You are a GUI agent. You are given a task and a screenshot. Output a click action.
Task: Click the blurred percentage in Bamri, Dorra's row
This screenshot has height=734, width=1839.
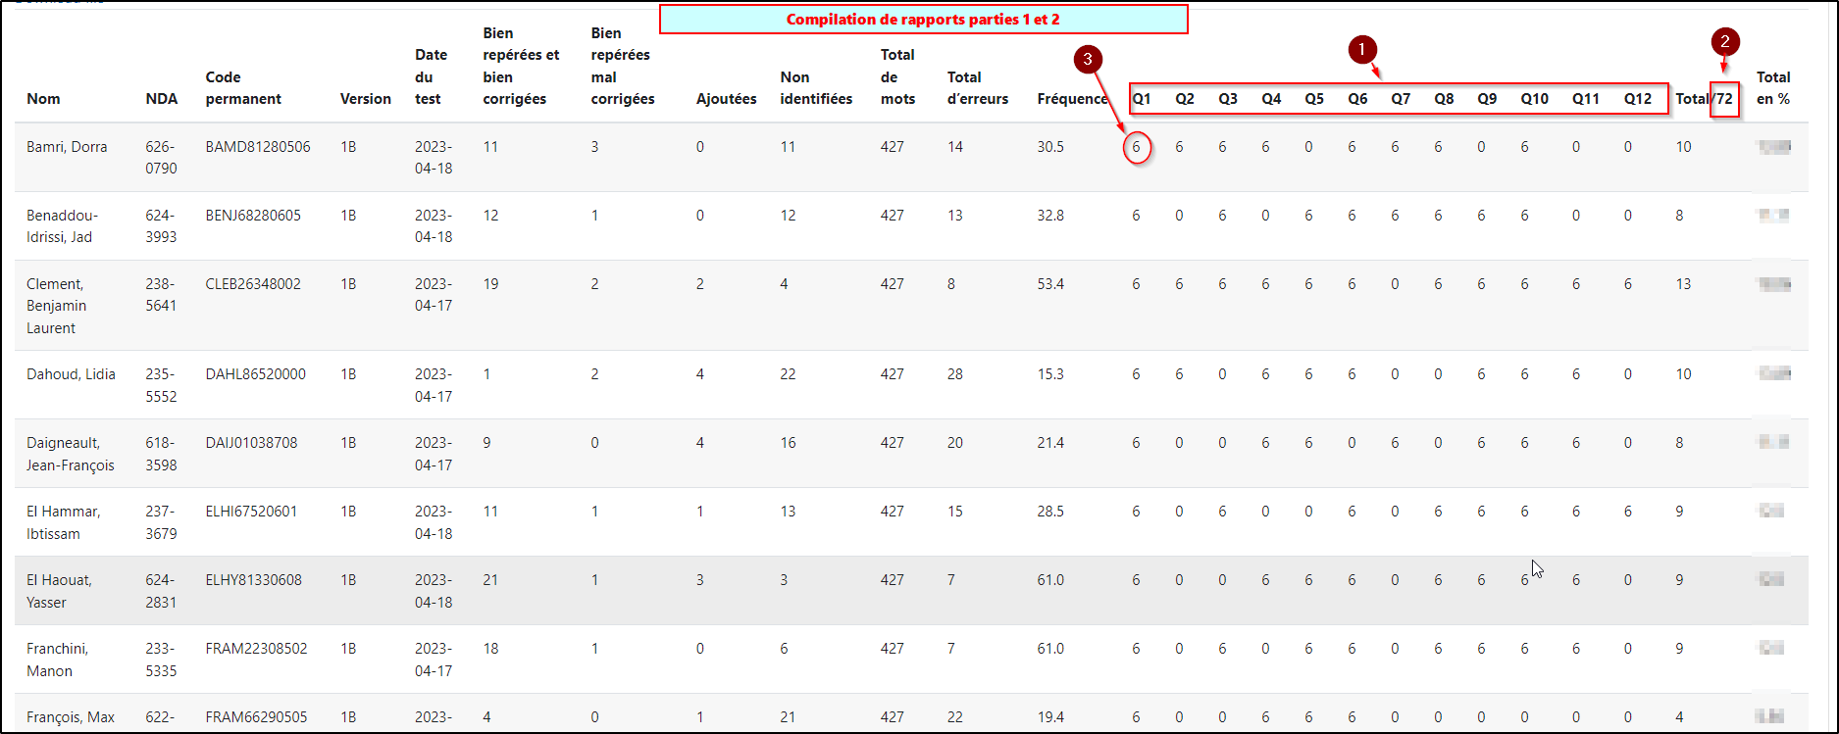[1773, 147]
